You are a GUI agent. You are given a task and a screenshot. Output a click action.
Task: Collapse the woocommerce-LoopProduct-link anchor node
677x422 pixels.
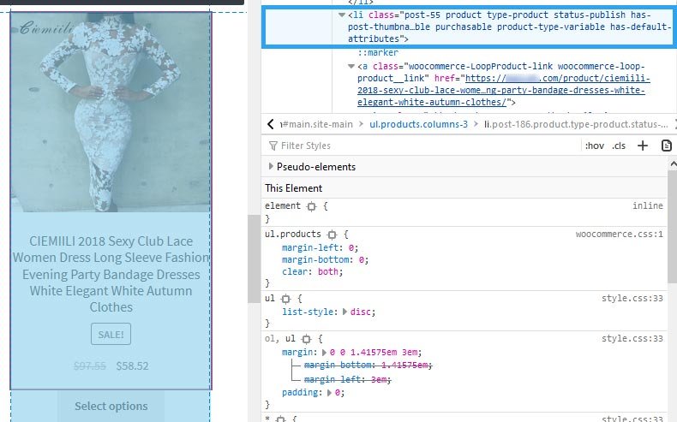(x=351, y=67)
